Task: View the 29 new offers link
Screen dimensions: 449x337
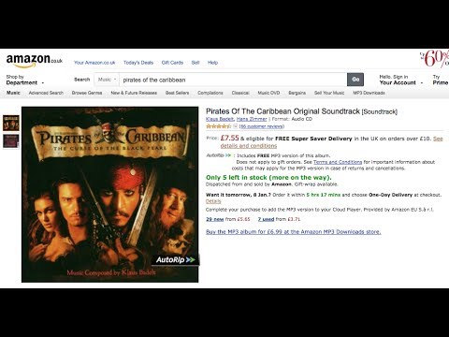Action: pos(215,219)
